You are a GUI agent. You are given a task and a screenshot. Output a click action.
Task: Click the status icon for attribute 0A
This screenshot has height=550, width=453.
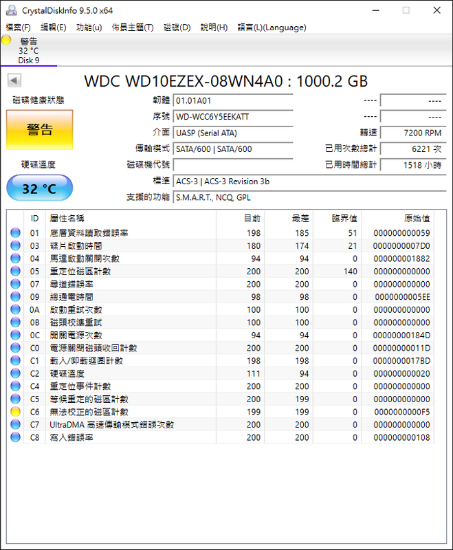pos(15,310)
